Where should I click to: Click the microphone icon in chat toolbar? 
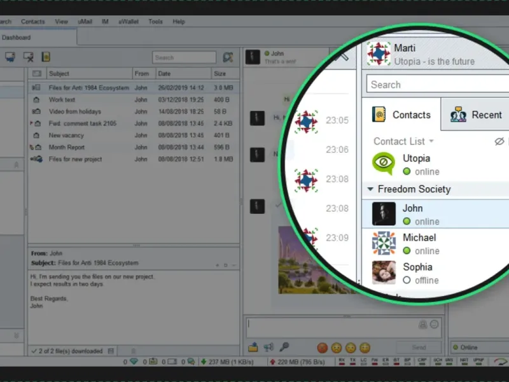click(x=284, y=347)
